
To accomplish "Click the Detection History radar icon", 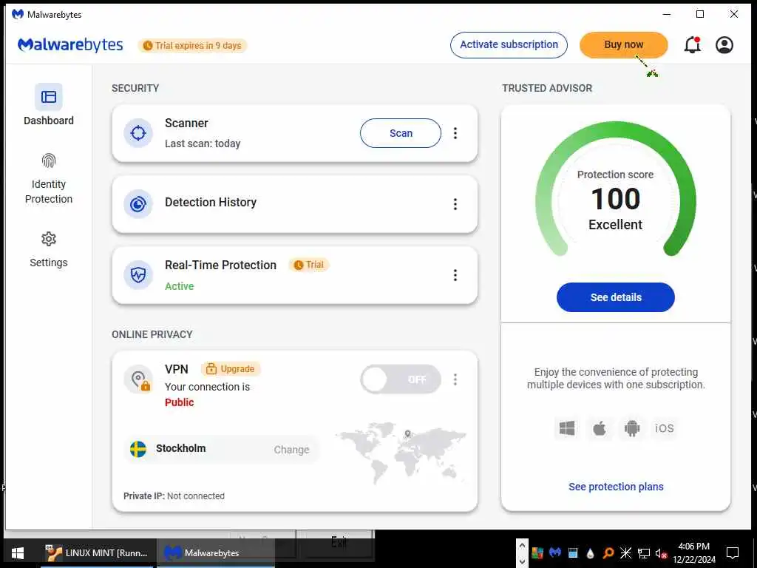I will tap(138, 204).
